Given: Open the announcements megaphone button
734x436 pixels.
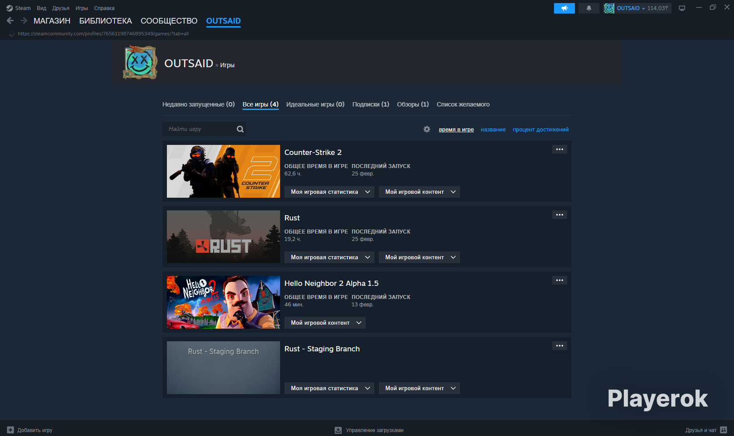Looking at the screenshot, I should 564,8.
